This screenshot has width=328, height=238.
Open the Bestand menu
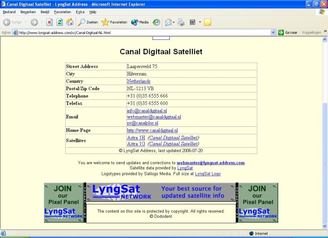tap(9, 12)
